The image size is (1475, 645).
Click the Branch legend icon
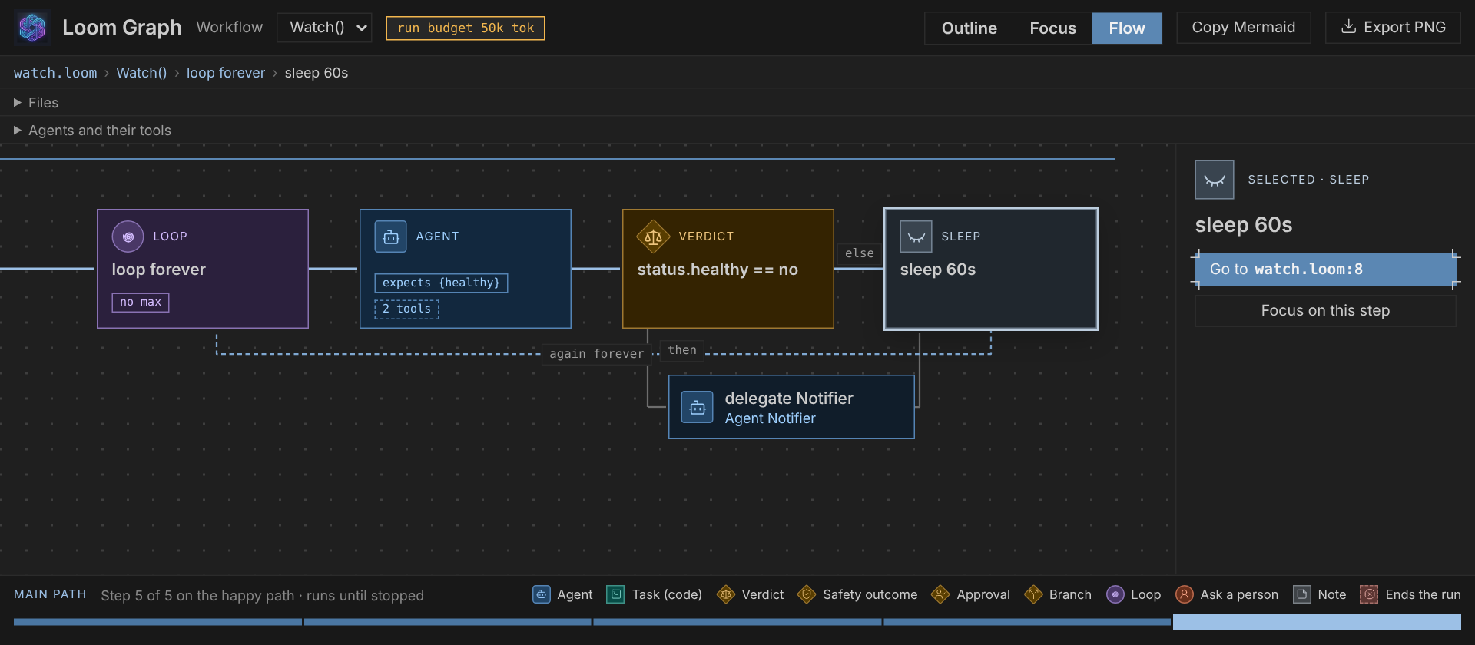point(1033,594)
